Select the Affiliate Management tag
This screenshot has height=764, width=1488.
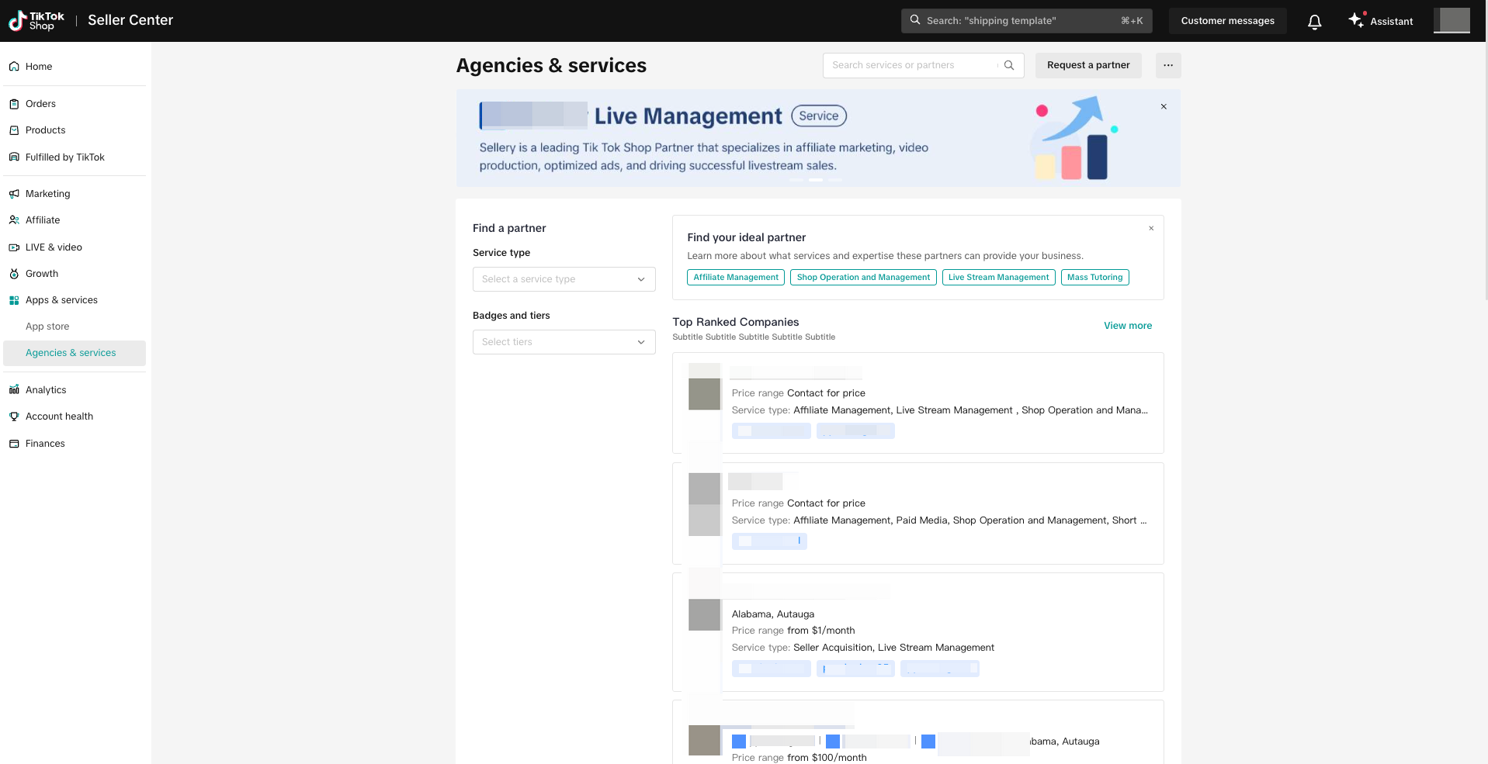pyautogui.click(x=735, y=278)
